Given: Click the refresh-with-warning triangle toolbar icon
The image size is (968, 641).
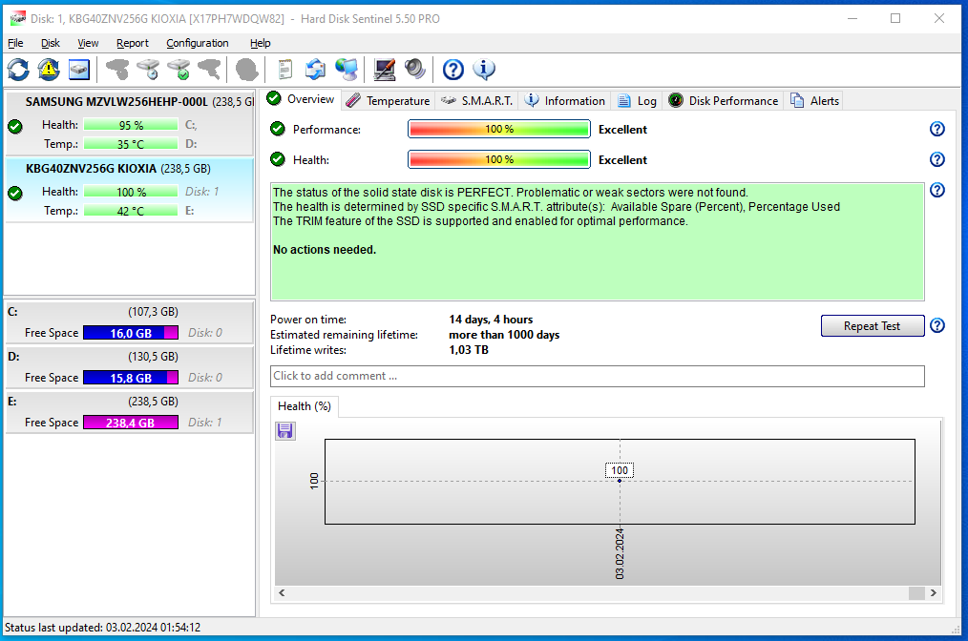Looking at the screenshot, I should pos(49,69).
